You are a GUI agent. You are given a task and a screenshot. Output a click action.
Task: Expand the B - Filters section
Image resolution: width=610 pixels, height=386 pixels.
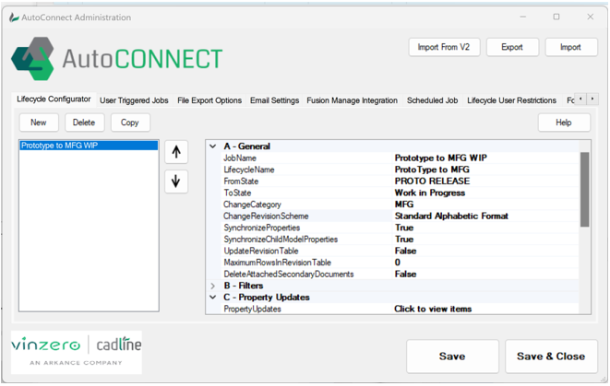[x=213, y=286]
